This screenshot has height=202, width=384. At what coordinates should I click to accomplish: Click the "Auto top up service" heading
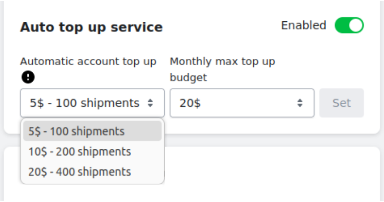pos(91,27)
